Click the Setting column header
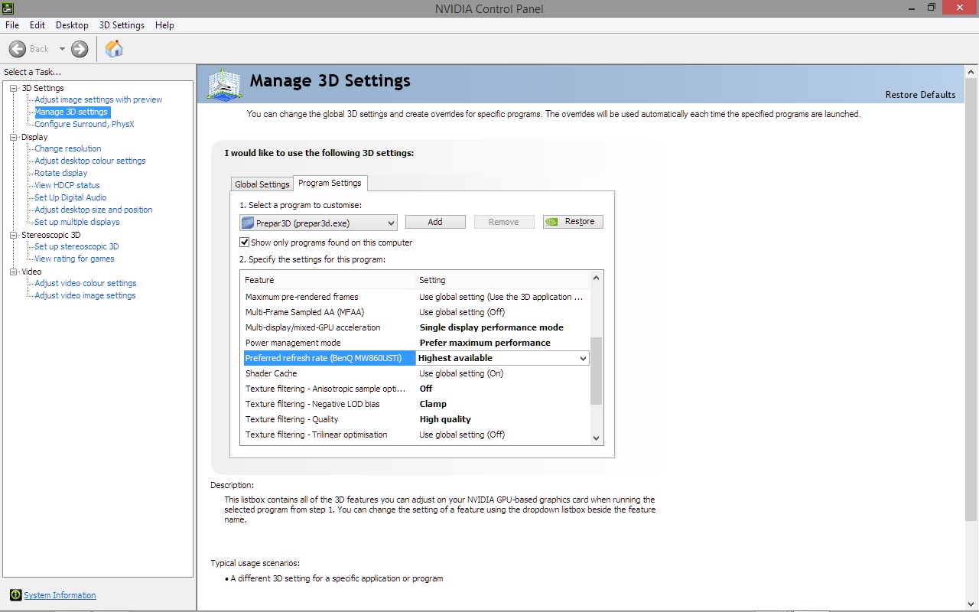The image size is (979, 612). (503, 280)
